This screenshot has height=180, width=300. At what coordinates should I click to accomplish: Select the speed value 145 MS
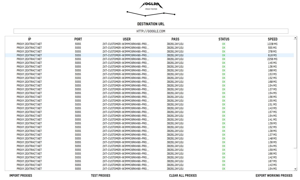[x=272, y=63]
